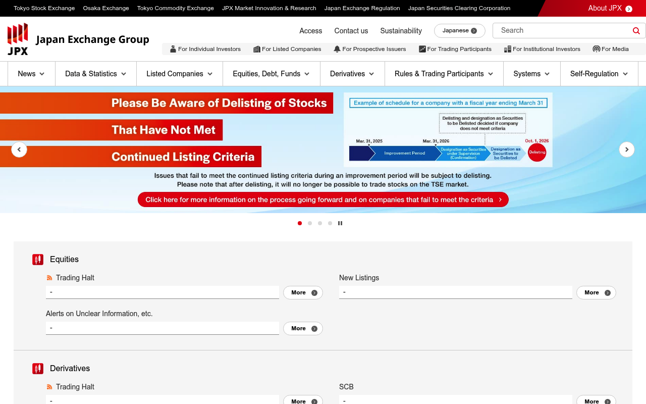Viewport: 646px width, 404px height.
Task: Click the listed companies building icon
Action: pos(256,49)
